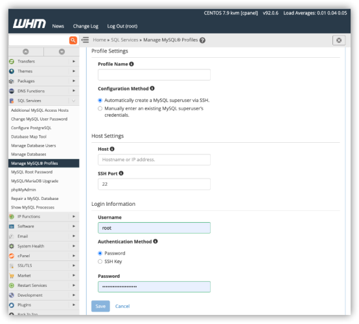Click the Username field containing root
This screenshot has width=359, height=324.
tap(154, 228)
